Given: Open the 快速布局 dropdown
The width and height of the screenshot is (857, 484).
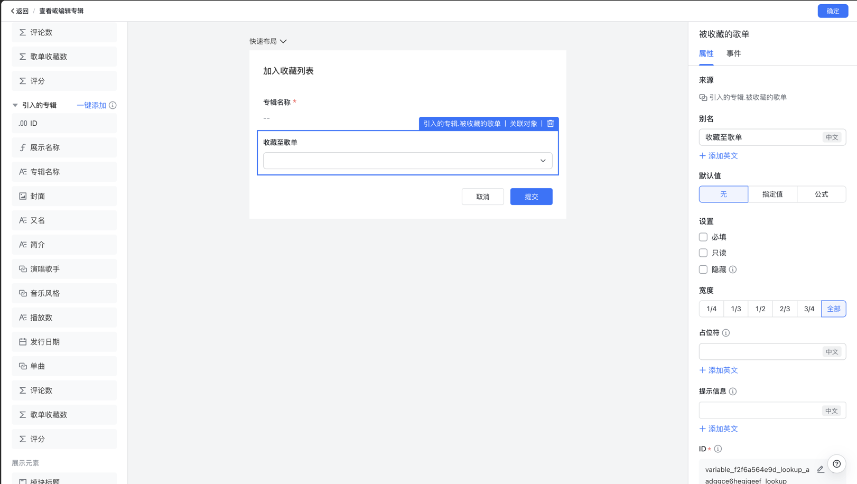Looking at the screenshot, I should click(268, 41).
